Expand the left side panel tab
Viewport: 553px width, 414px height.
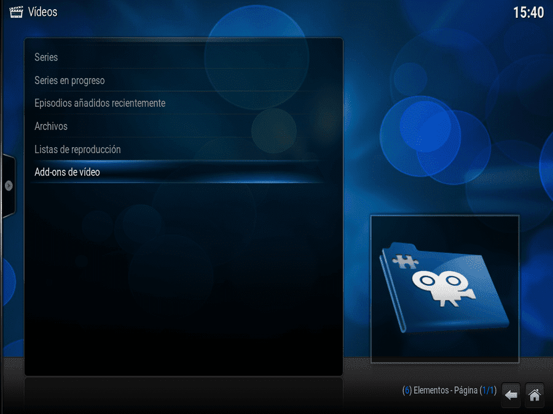[x=8, y=185]
